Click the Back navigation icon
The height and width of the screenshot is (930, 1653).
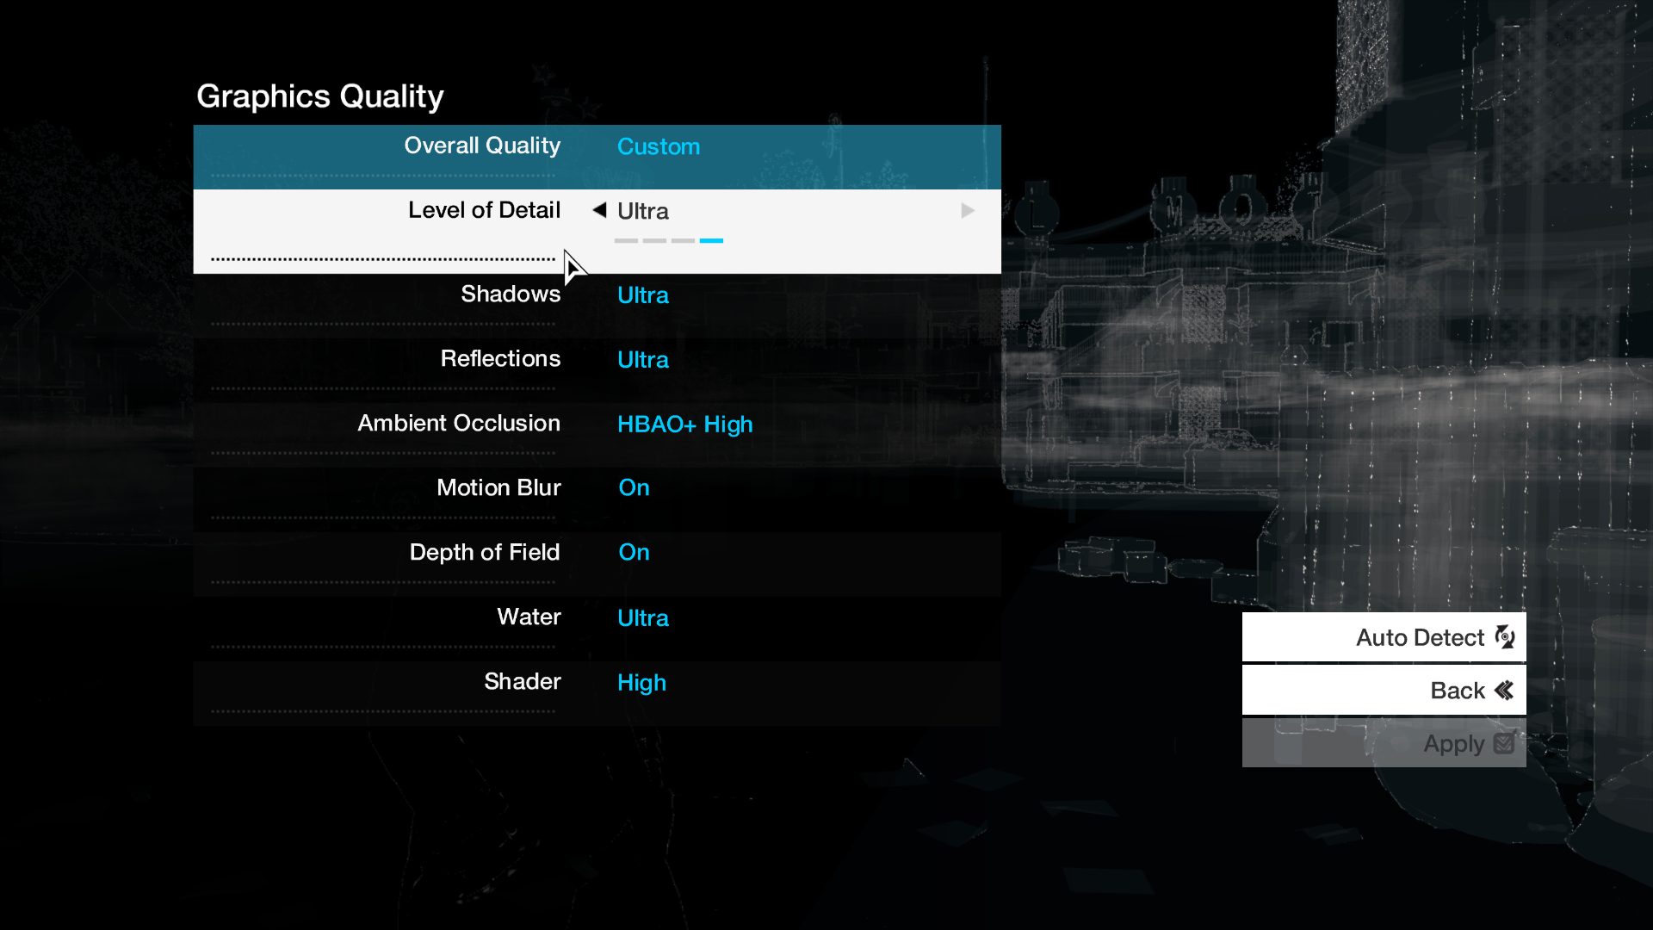tap(1506, 691)
